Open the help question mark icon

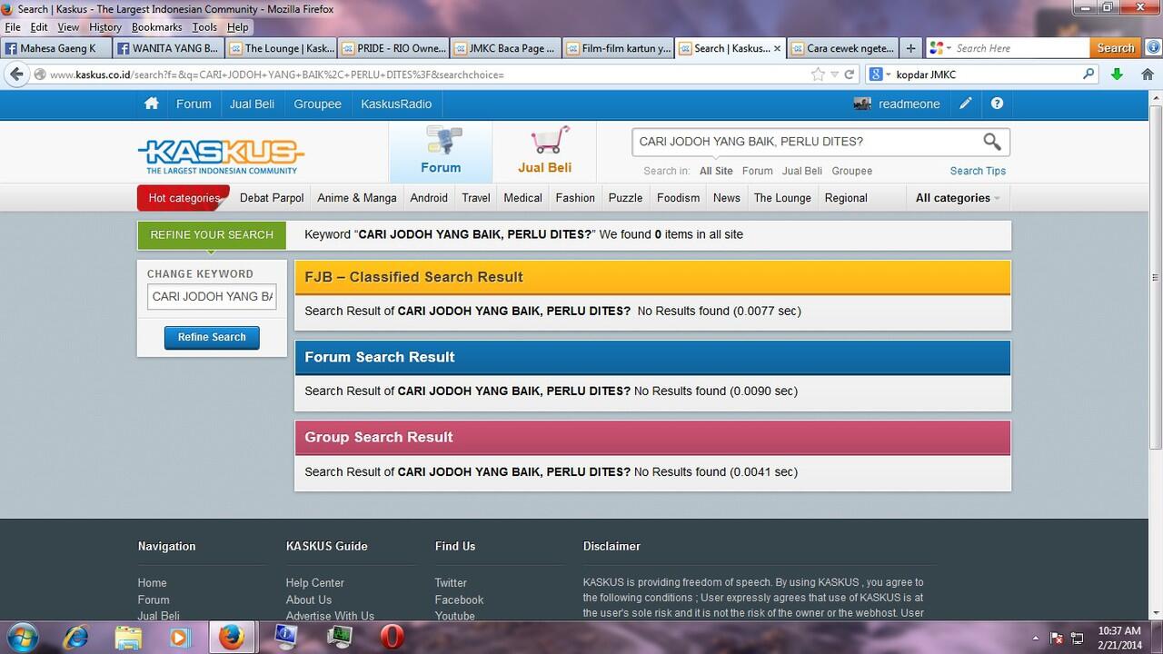point(997,104)
